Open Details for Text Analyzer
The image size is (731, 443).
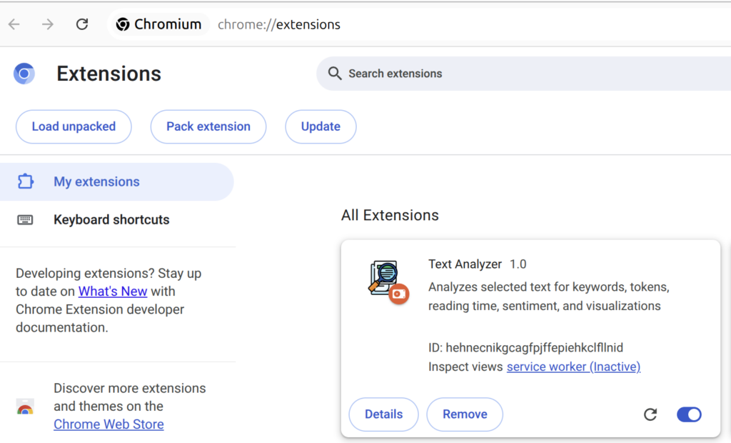tap(383, 414)
